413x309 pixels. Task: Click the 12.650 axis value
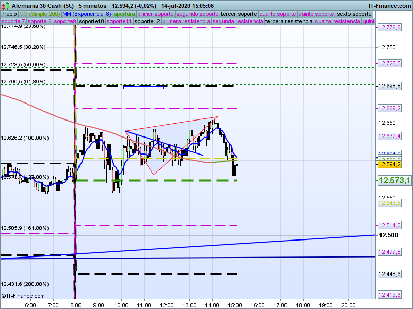387,123
